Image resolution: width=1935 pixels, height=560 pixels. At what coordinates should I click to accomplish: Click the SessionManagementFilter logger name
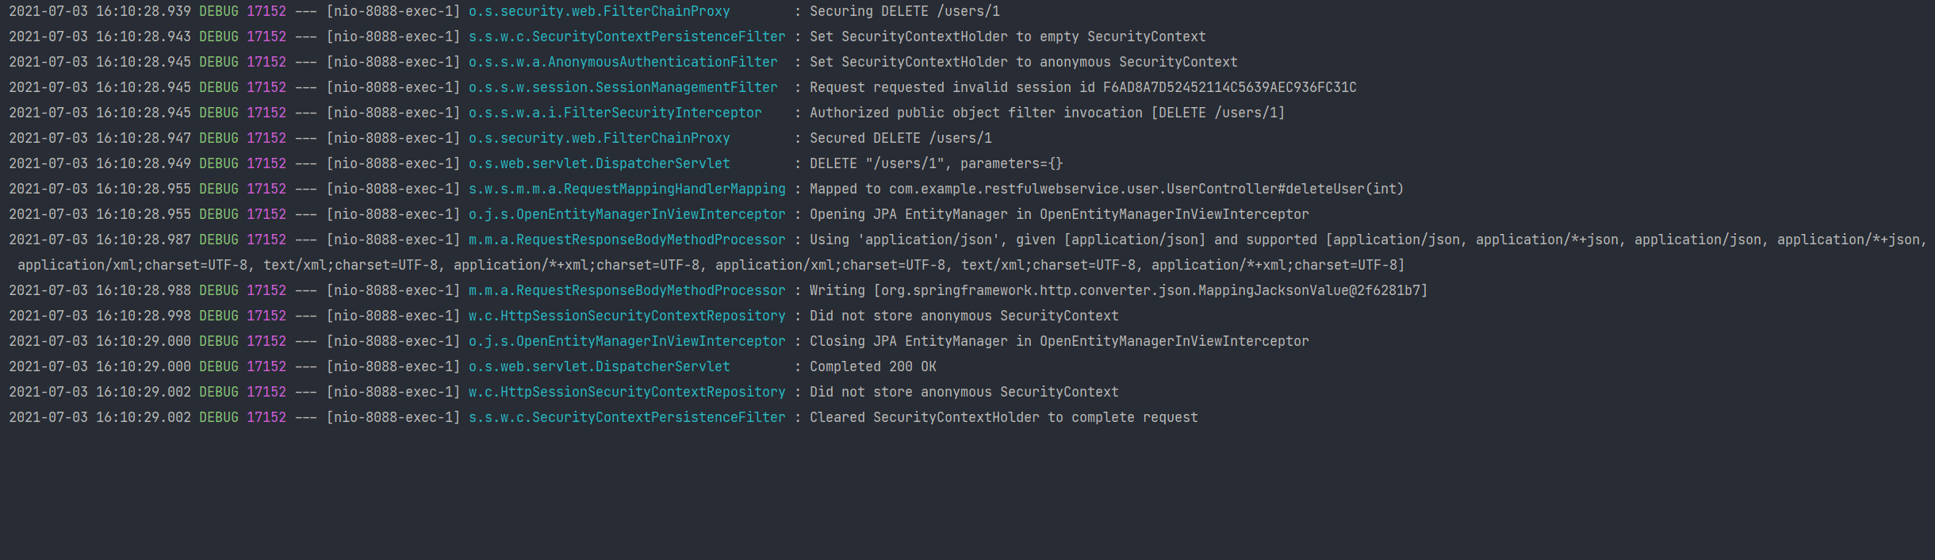coord(623,87)
